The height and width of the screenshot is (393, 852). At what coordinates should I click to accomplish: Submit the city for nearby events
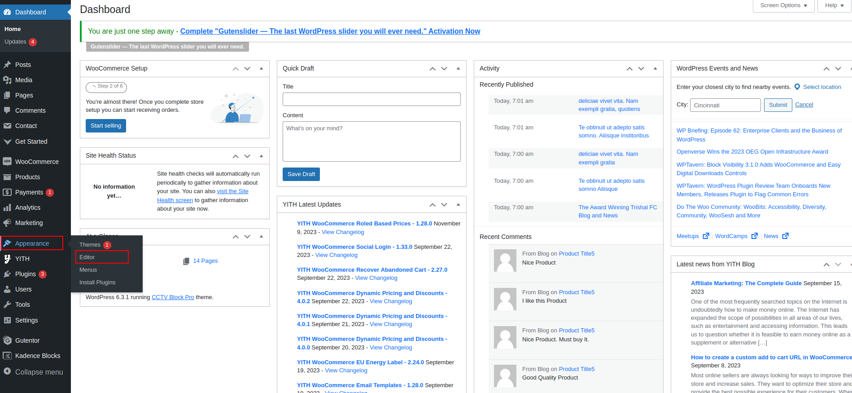point(778,105)
